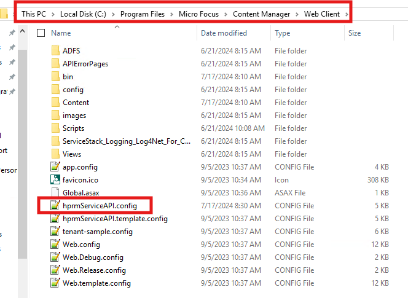The image size is (408, 298).
Task: Select the favicon.ico file name
Action: 80,180
